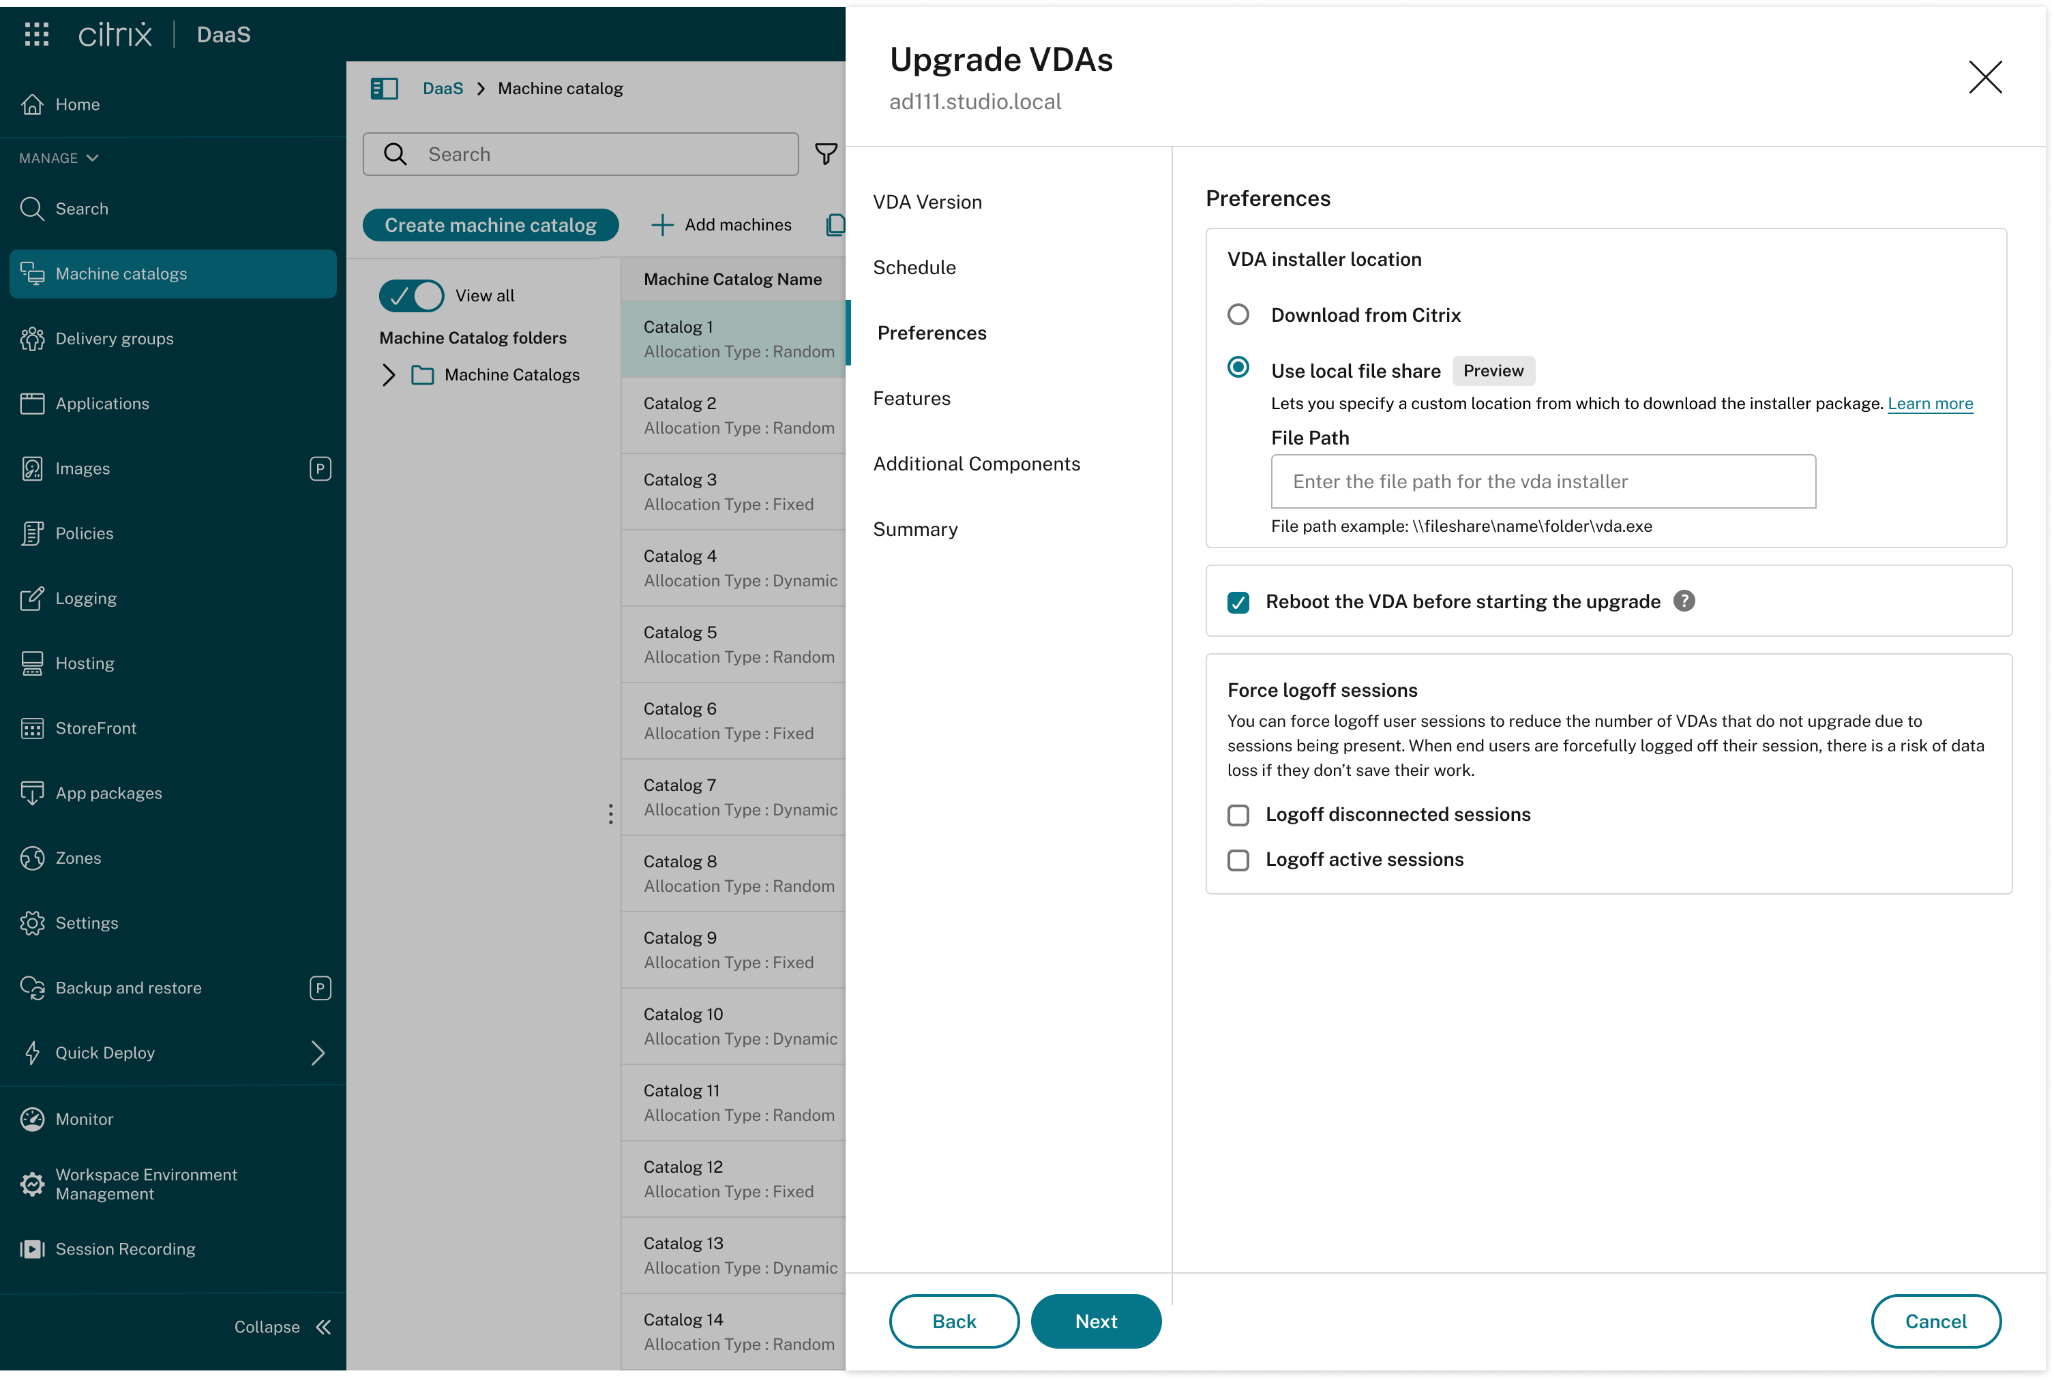The image size is (2054, 1380).
Task: Click the Policies scroll icon
Action: point(33,533)
